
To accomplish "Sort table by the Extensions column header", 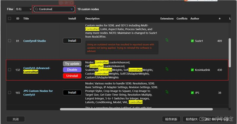I will [167, 18].
